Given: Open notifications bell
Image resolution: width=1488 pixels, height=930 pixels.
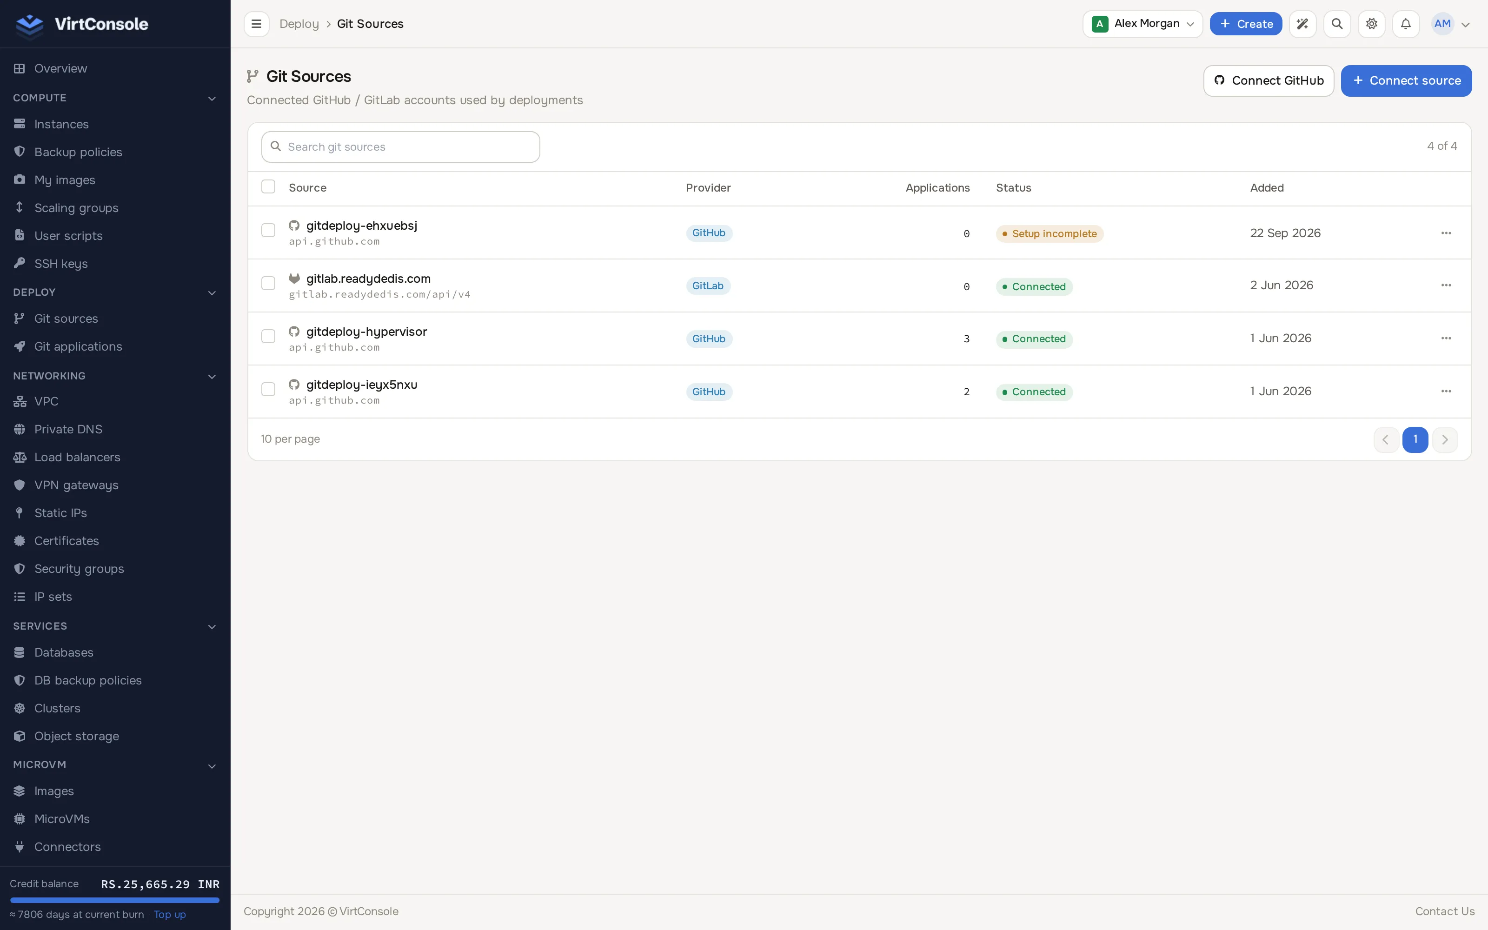Looking at the screenshot, I should pos(1406,24).
